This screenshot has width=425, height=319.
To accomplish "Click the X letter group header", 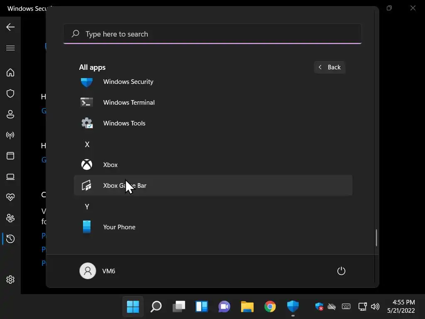I will 87,144.
